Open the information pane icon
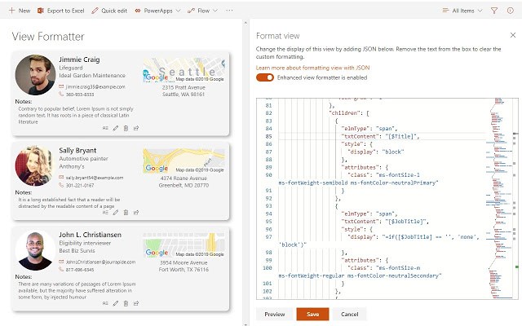Screen dimensions: 522x326 [511, 11]
